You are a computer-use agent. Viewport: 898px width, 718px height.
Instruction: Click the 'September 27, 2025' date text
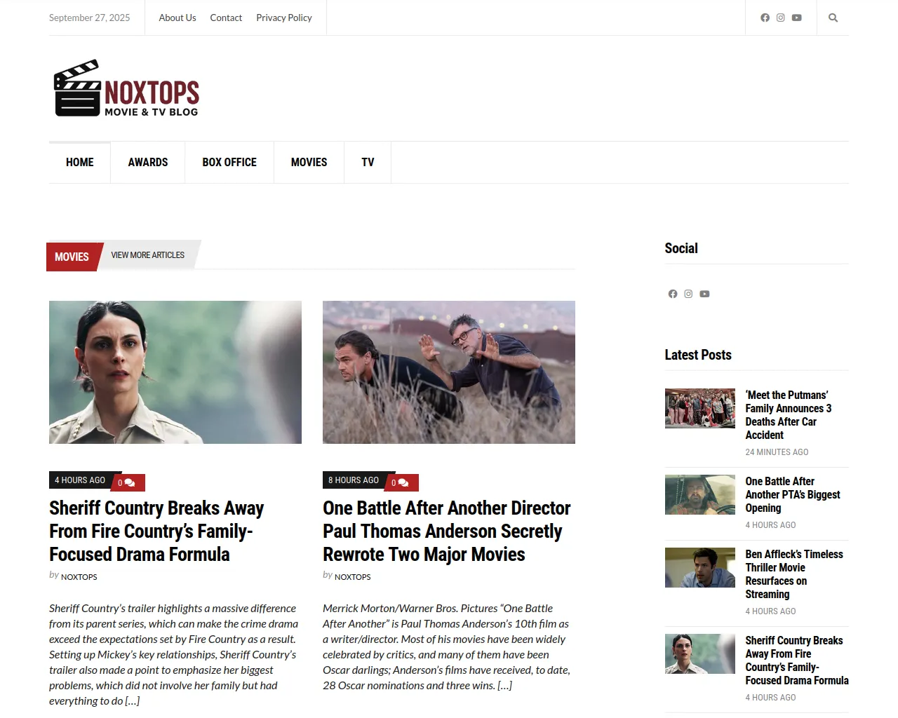click(90, 18)
